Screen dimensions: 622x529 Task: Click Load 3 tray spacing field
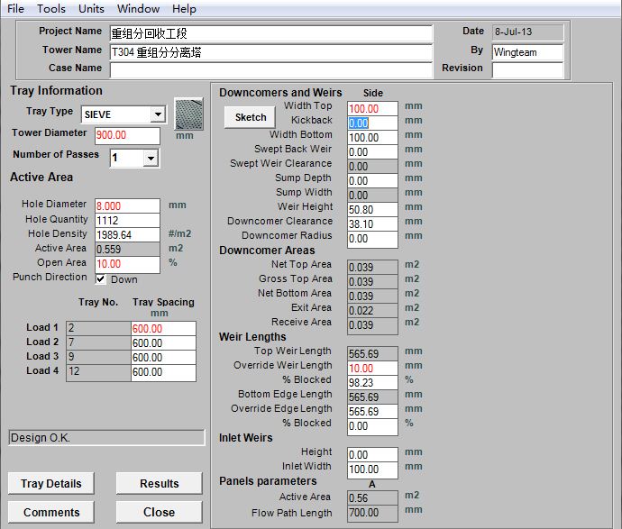(163, 358)
